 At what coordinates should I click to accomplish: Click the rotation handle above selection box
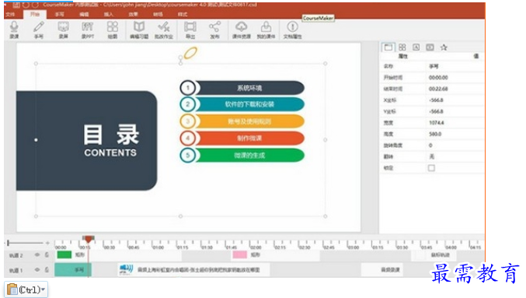tap(180, 58)
